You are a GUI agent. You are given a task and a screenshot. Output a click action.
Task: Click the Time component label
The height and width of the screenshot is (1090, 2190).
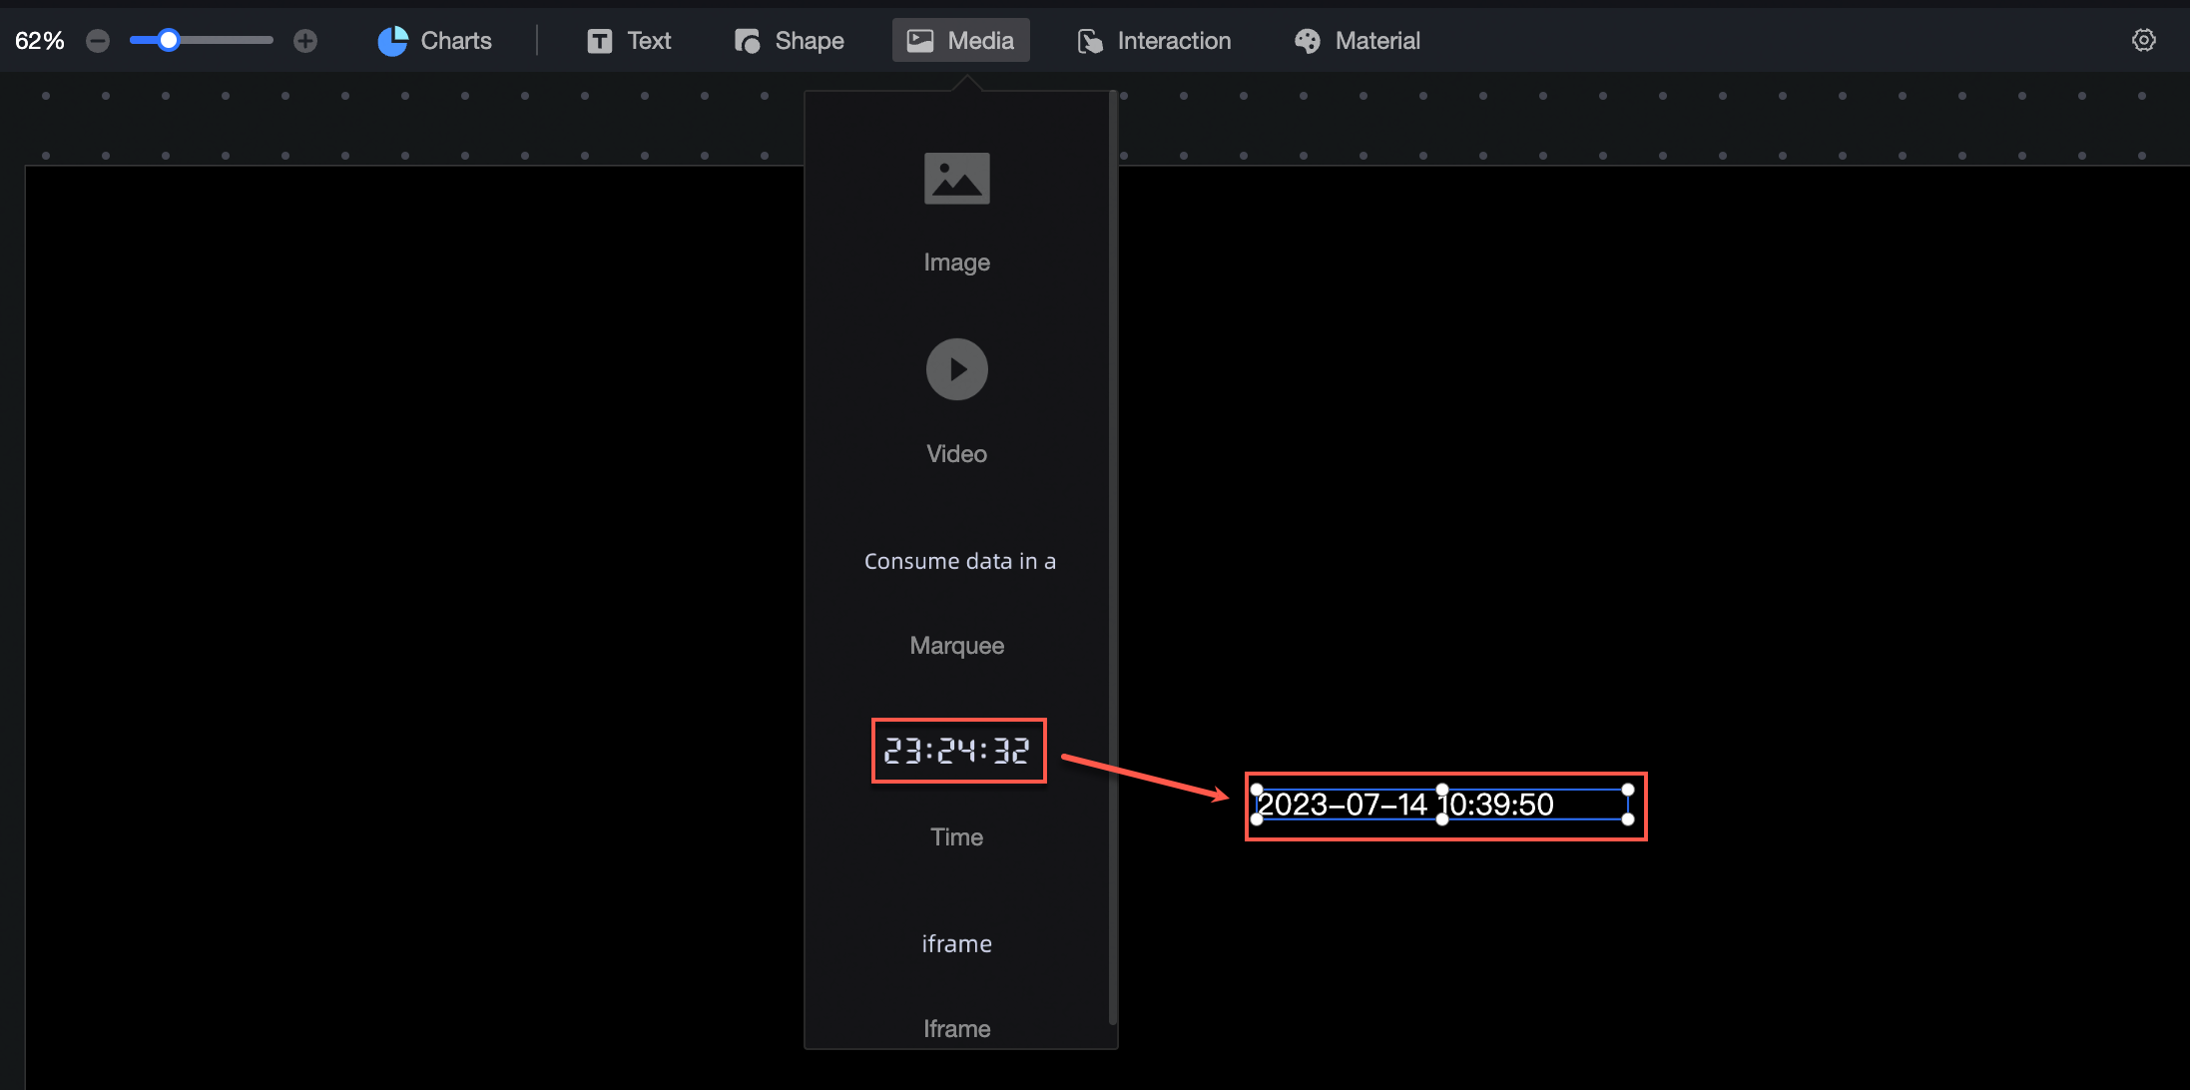pos(956,836)
